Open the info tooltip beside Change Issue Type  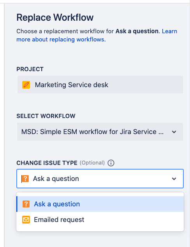click(x=111, y=163)
